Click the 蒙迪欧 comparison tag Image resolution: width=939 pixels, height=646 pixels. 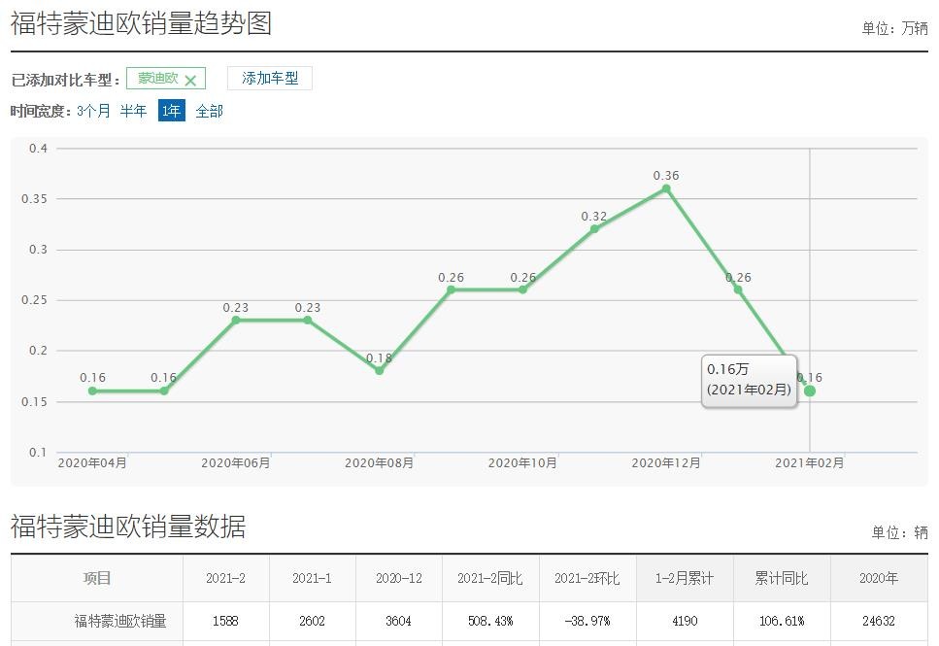click(x=166, y=79)
